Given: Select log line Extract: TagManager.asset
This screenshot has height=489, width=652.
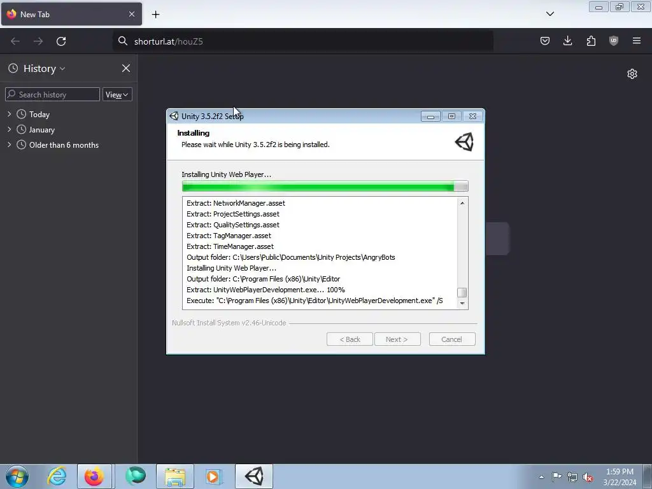Looking at the screenshot, I should 229,236.
